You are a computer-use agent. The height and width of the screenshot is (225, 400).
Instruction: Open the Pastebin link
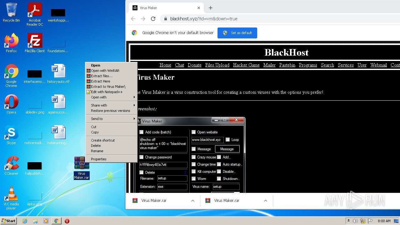point(287,65)
